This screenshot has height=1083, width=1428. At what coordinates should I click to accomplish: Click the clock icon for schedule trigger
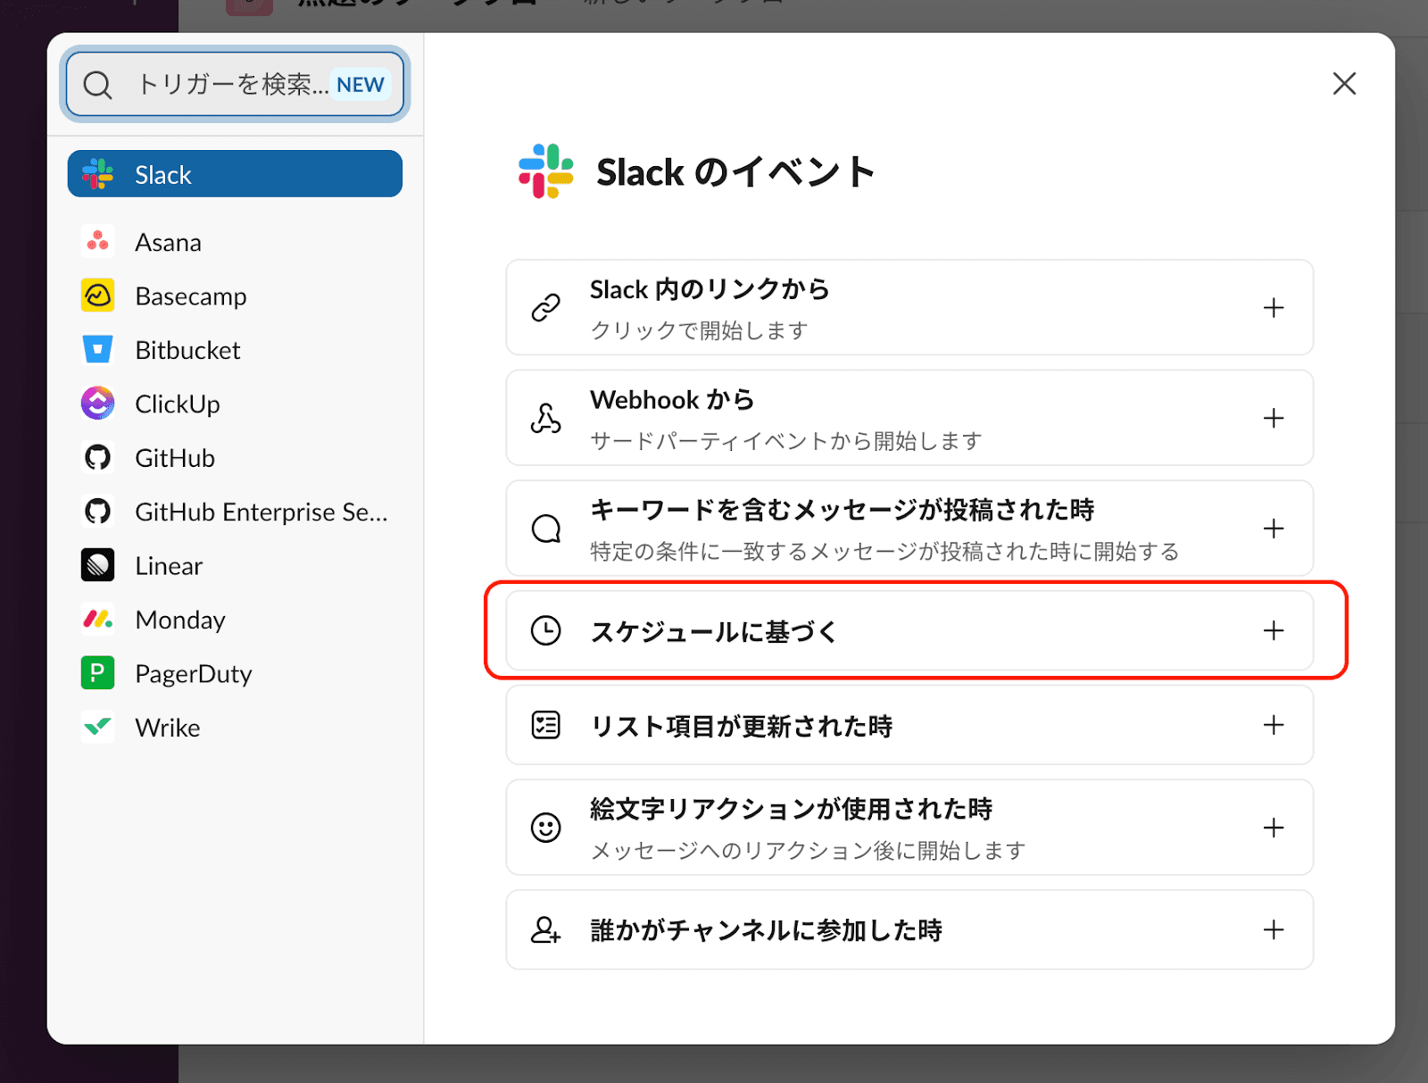click(x=546, y=630)
